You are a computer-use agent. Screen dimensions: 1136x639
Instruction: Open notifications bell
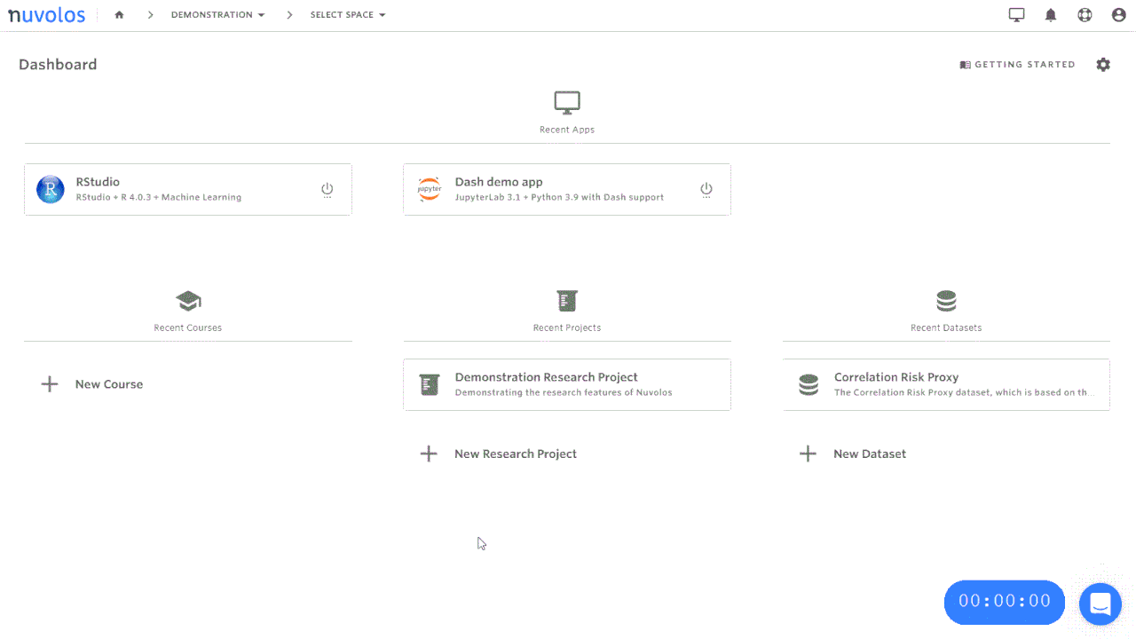1051,15
